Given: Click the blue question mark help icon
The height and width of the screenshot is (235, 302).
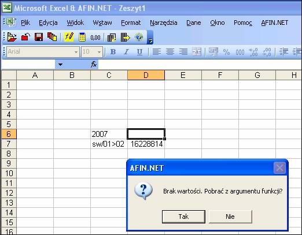Looking at the screenshot, I should pyautogui.click(x=139, y=37).
